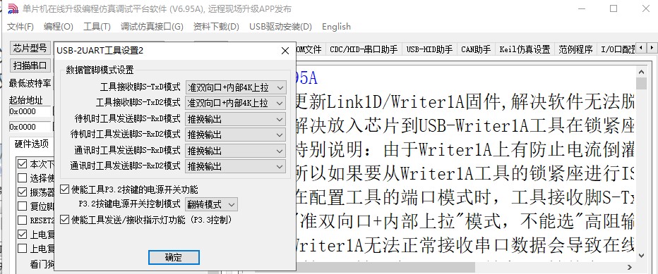Click the application logo icon in title bar

pyautogui.click(x=13, y=8)
